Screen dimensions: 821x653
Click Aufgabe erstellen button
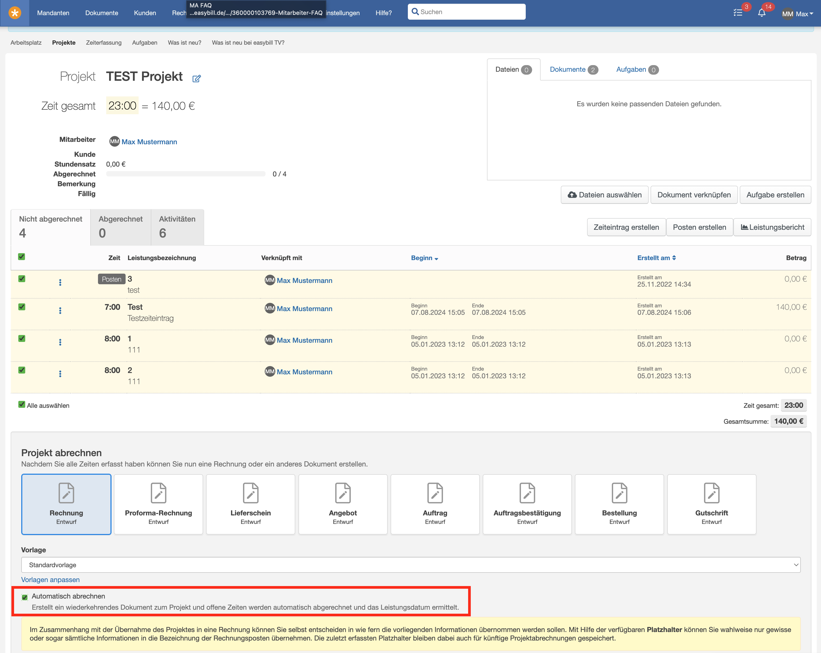[775, 195]
